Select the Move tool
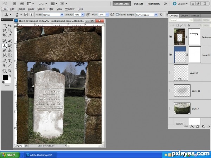Image resolution: width=211 pixels, height=158 pixels. point(10,26)
